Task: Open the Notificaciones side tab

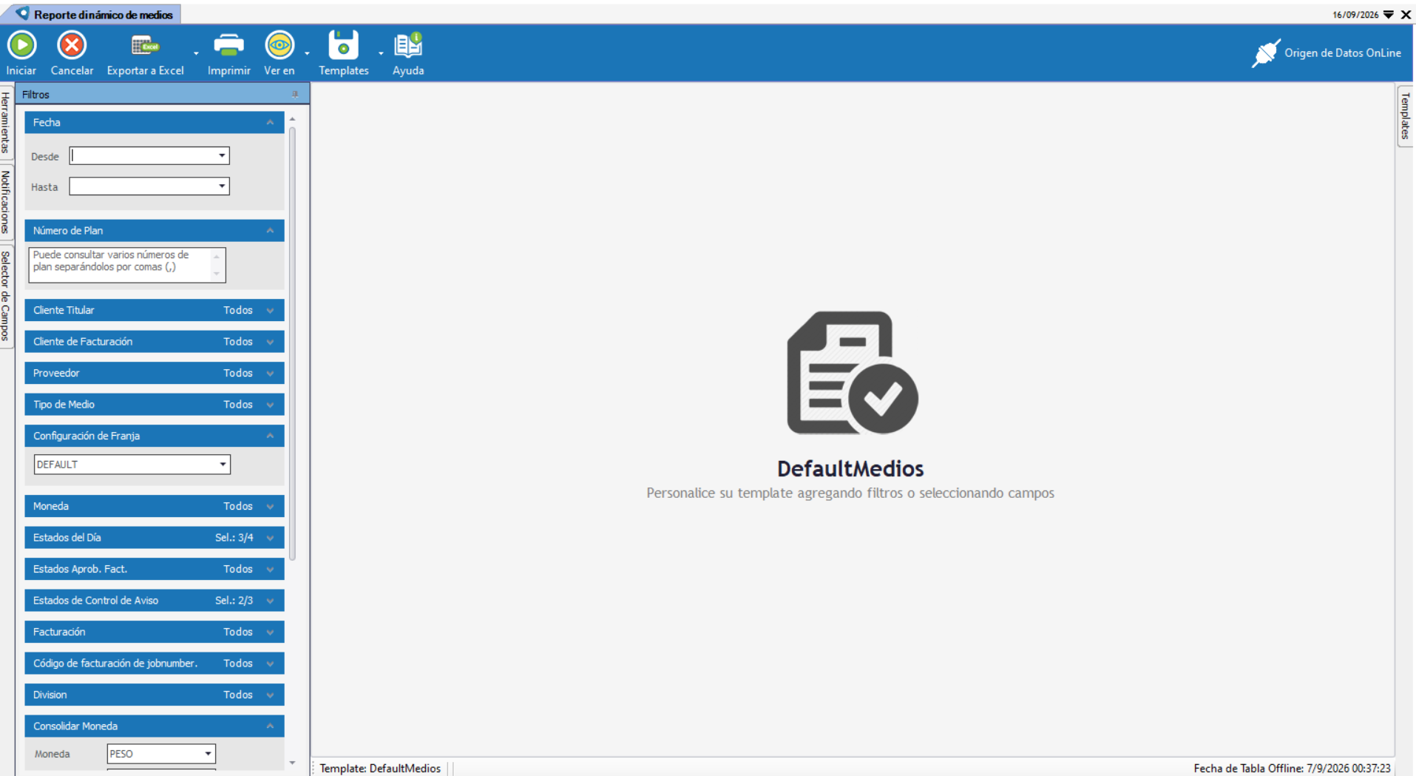Action: tap(6, 202)
